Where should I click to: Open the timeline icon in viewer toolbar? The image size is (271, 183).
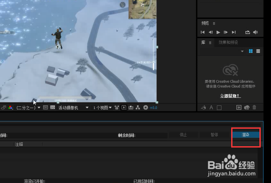131,108
